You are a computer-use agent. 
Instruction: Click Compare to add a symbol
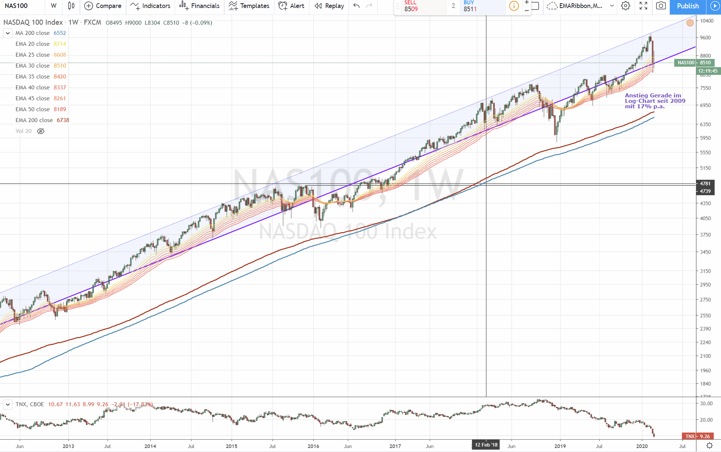103,6
